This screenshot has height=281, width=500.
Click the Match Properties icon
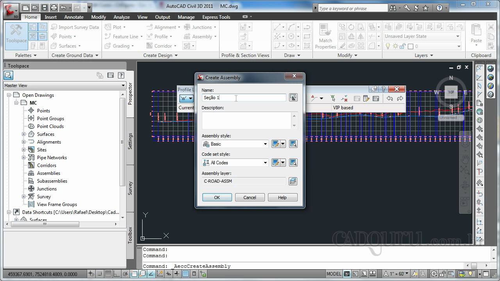click(325, 36)
